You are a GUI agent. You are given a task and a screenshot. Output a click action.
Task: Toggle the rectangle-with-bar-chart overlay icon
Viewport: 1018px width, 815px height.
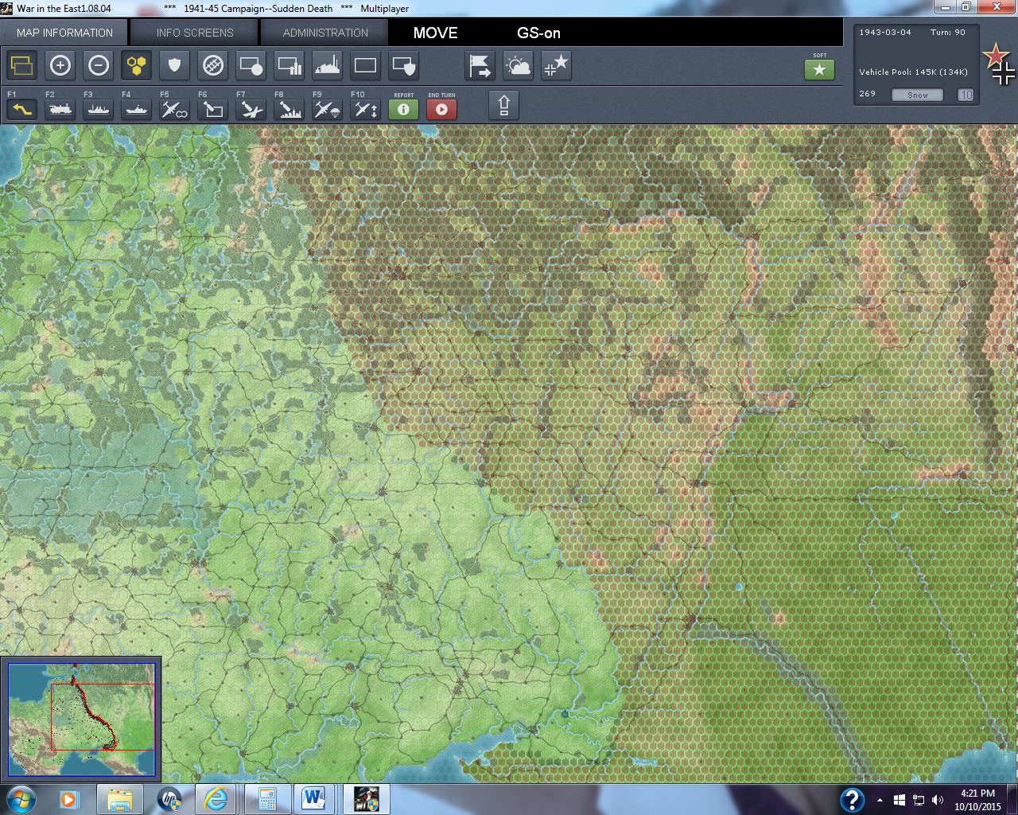tap(289, 65)
